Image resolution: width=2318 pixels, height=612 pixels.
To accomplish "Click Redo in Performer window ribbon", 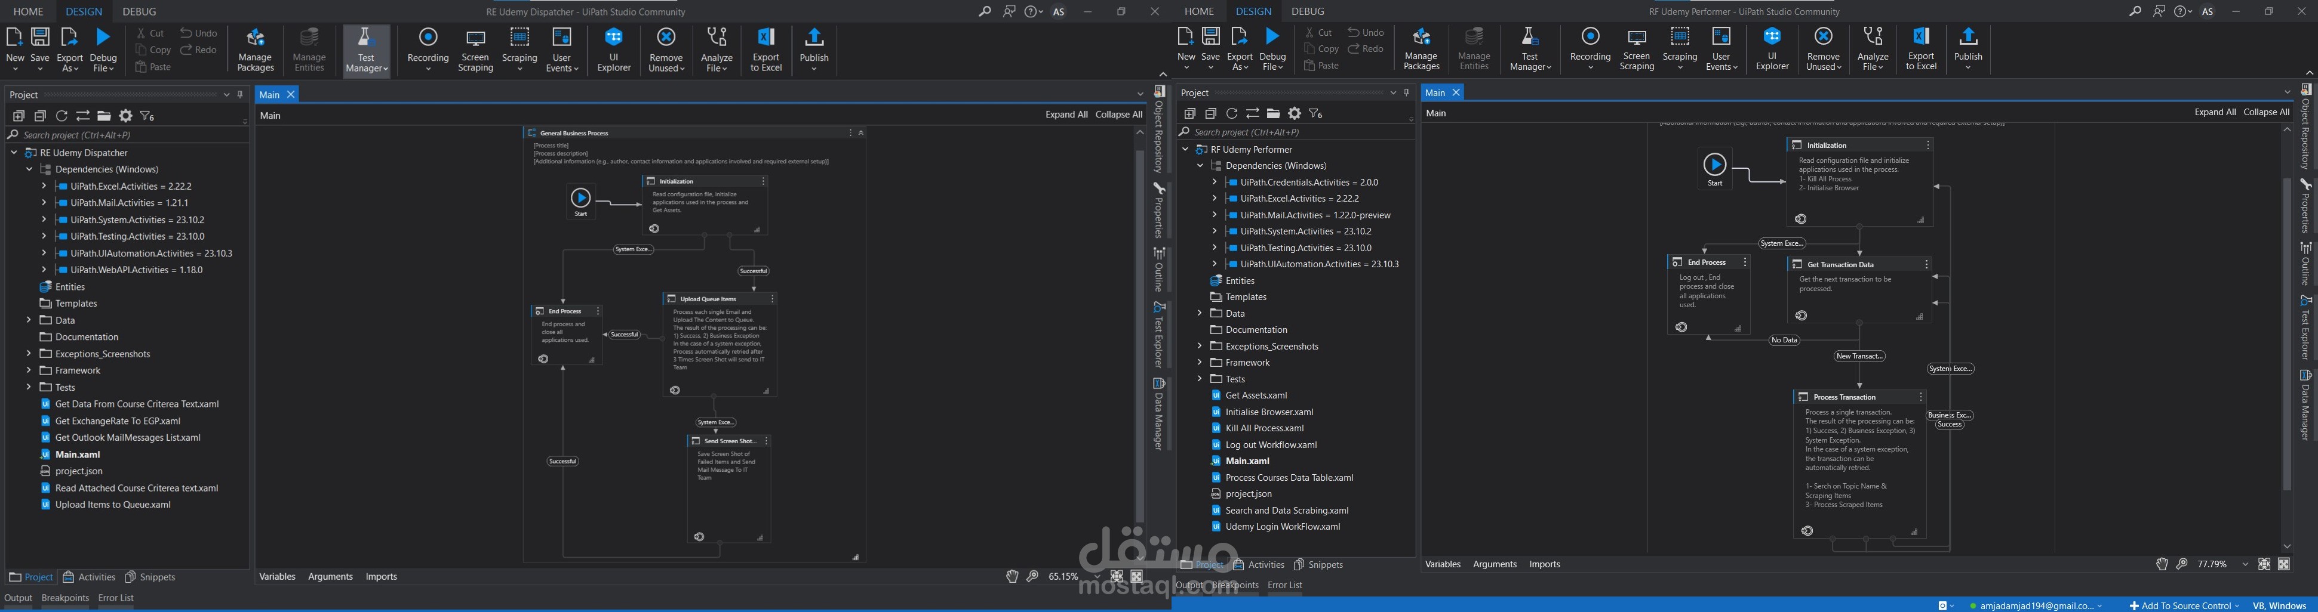I will click(x=1366, y=50).
